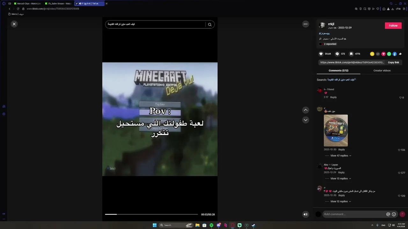Viewport: 408px width, 229px height.
Task: Click the blue Arabic SA hashtag
Action: pos(324,33)
